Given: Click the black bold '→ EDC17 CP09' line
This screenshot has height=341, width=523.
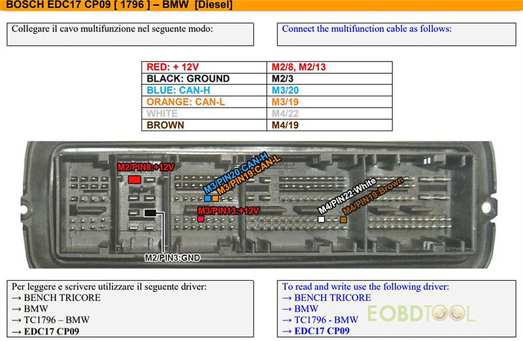Looking at the screenshot, I should [x=45, y=331].
